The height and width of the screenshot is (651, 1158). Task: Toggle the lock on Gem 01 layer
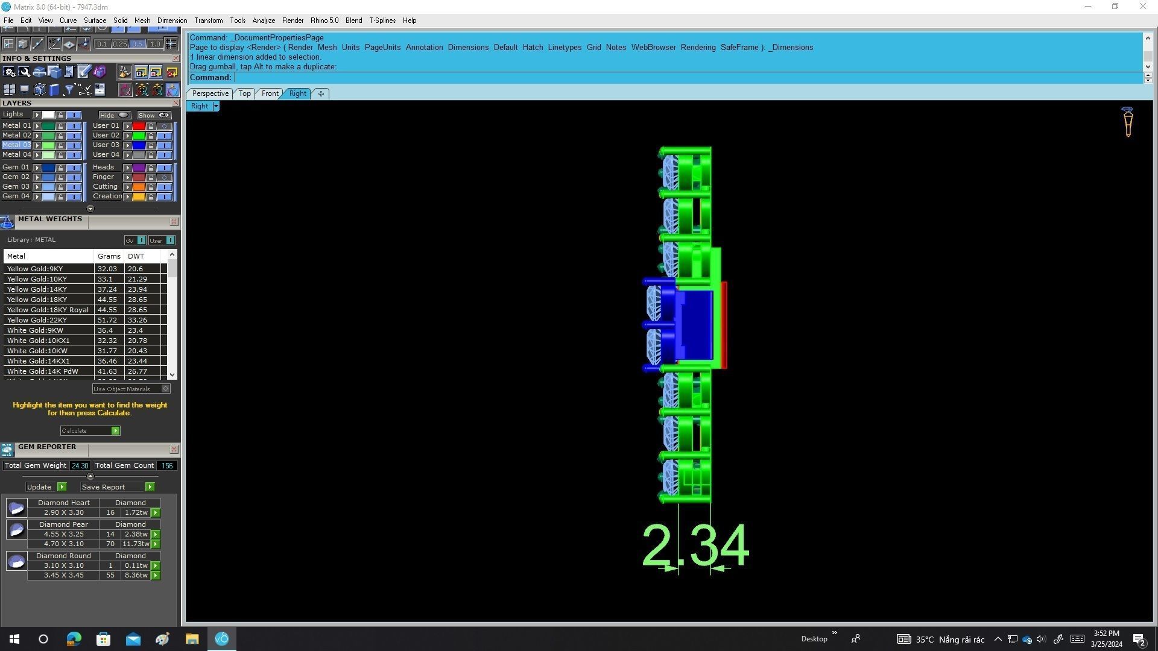pos(60,168)
